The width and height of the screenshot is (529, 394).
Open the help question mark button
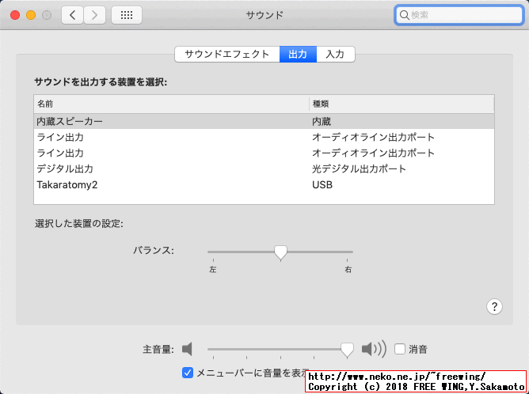494,307
